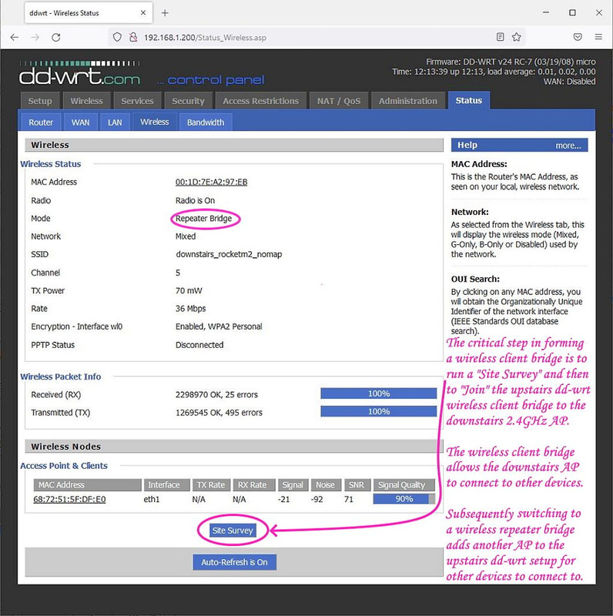Click the eth1 interface cell
Image resolution: width=613 pixels, height=616 pixels.
[152, 499]
